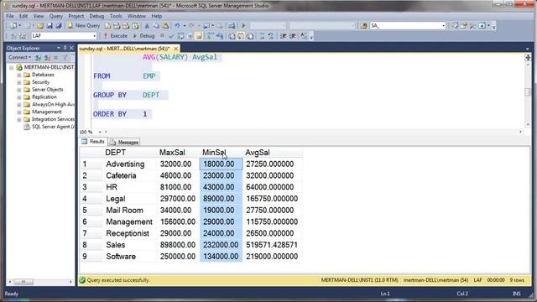The height and width of the screenshot is (302, 537).
Task: Click the DEPT column header
Action: (x=129, y=153)
